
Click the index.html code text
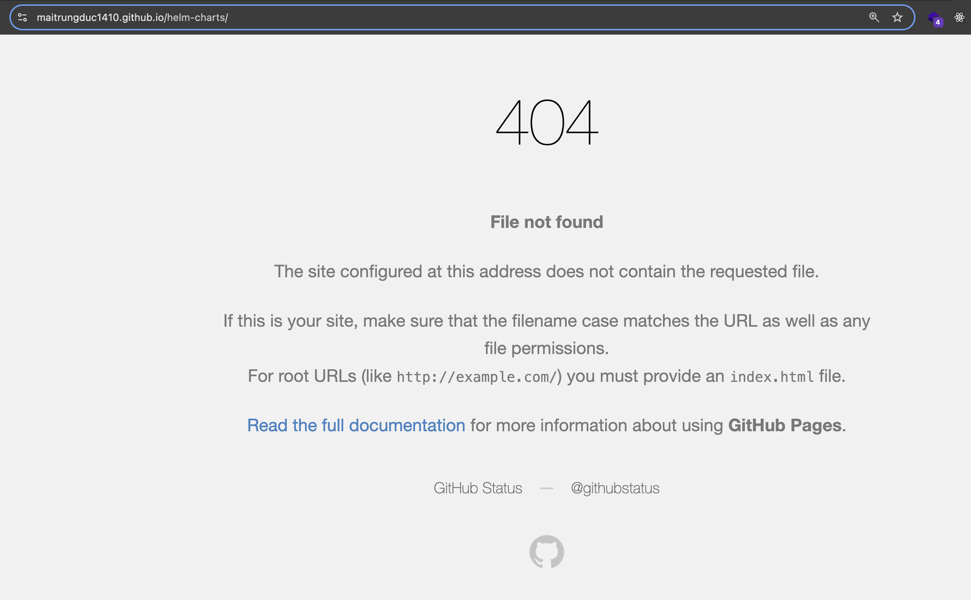[772, 377]
